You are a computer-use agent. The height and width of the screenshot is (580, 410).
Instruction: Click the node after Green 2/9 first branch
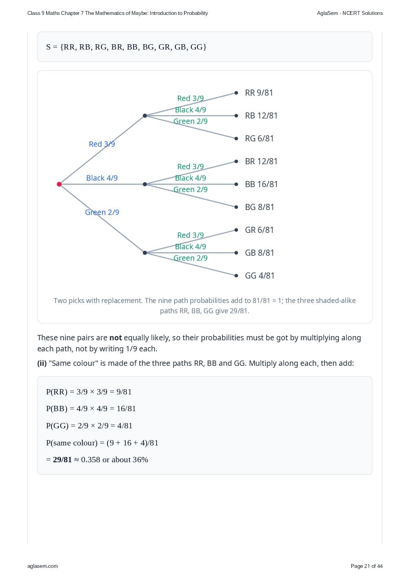coord(145,253)
